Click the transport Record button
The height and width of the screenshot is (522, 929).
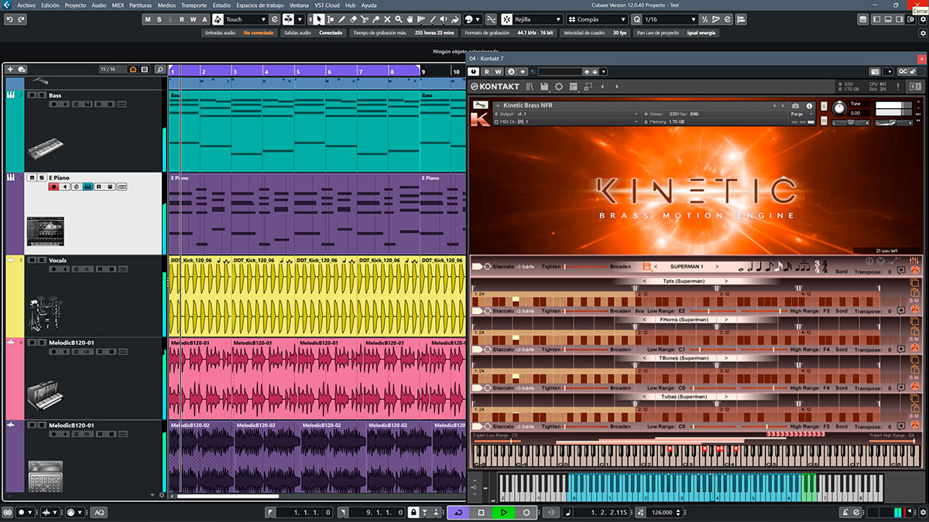(526, 513)
